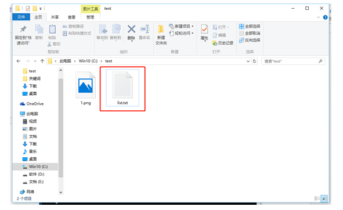
Task: Click the New folder (新建文件夹) icon
Action: pos(161,30)
